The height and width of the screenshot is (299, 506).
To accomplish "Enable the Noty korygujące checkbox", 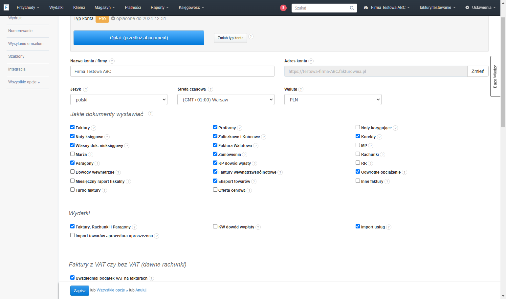I will tap(358, 127).
